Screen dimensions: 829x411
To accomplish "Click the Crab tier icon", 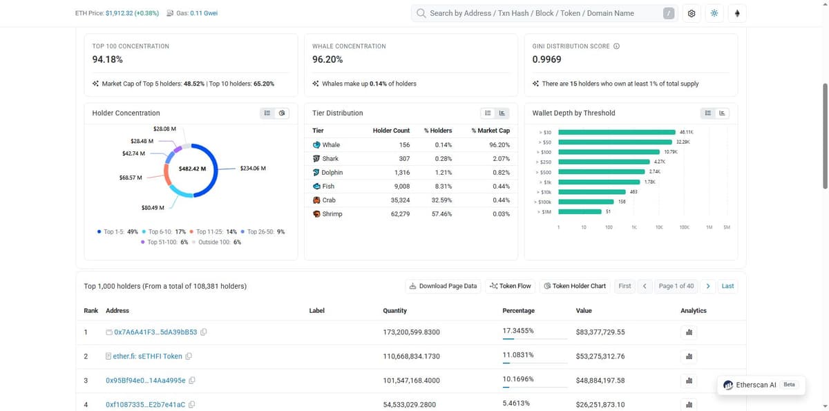I will [316, 200].
